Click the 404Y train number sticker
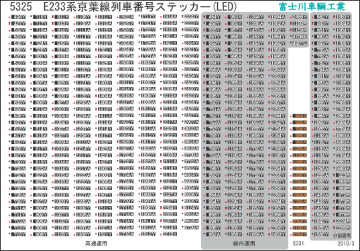 18,17
